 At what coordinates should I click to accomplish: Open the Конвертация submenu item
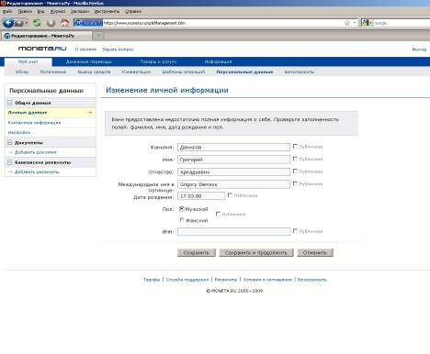(136, 72)
